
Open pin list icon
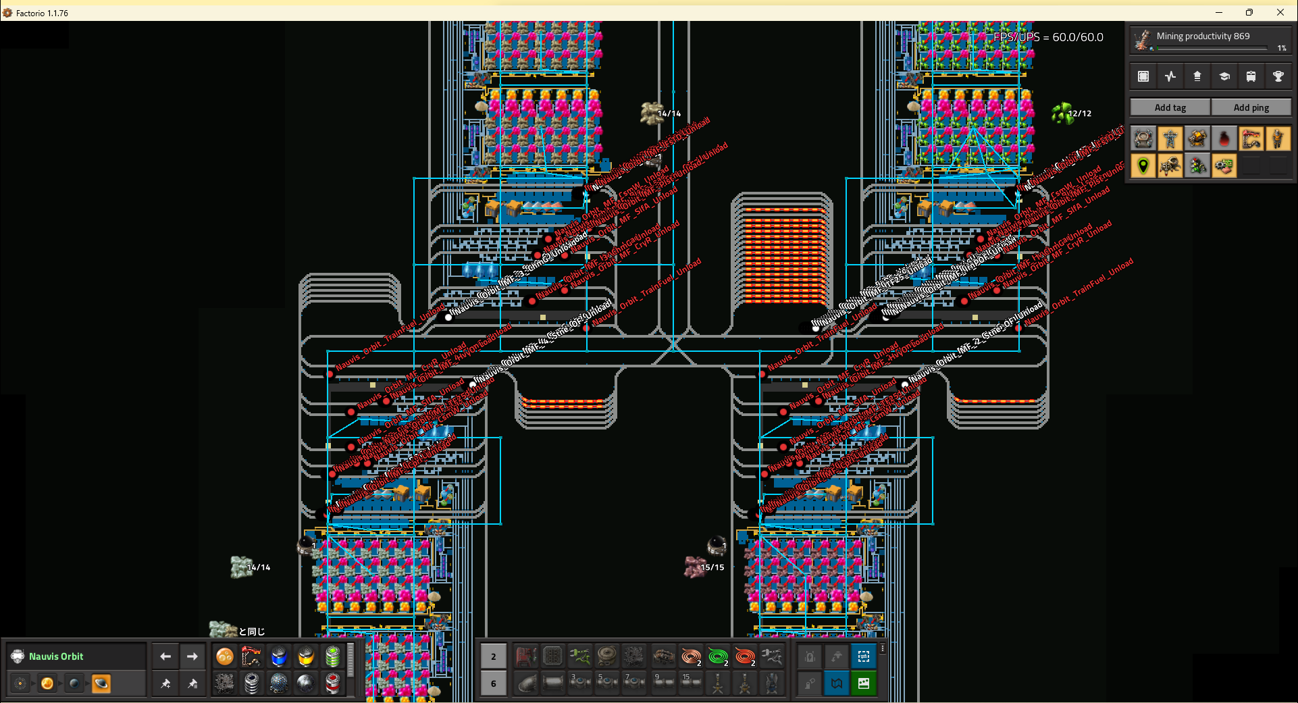[x=192, y=683]
